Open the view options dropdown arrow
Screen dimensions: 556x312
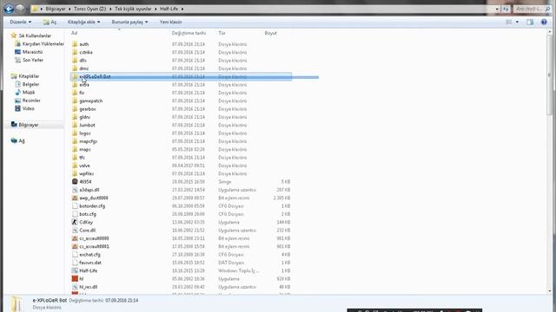[x=517, y=22]
